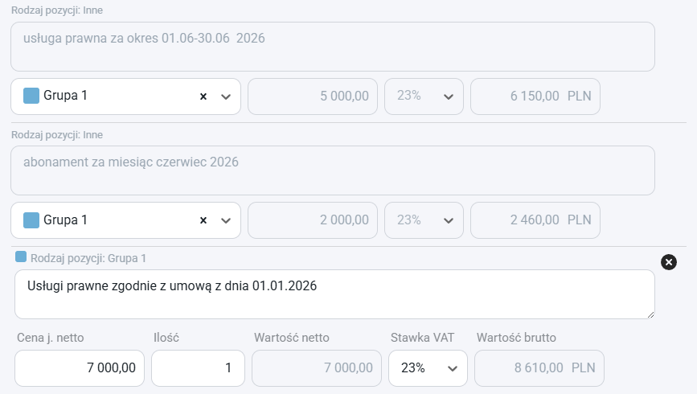This screenshot has width=697, height=394.
Task: Click Wartość brutto field 8 610,00 PLN
Action: tap(539, 368)
